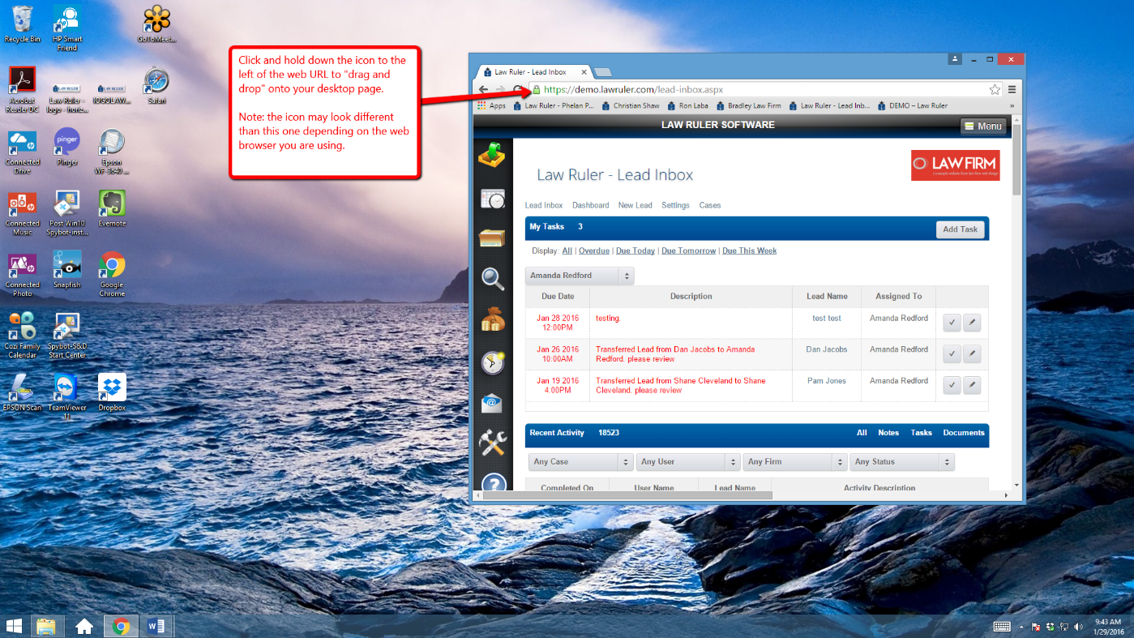Image resolution: width=1134 pixels, height=638 pixels.
Task: Select the Cozi Family Calendar shortcut
Action: [23, 336]
